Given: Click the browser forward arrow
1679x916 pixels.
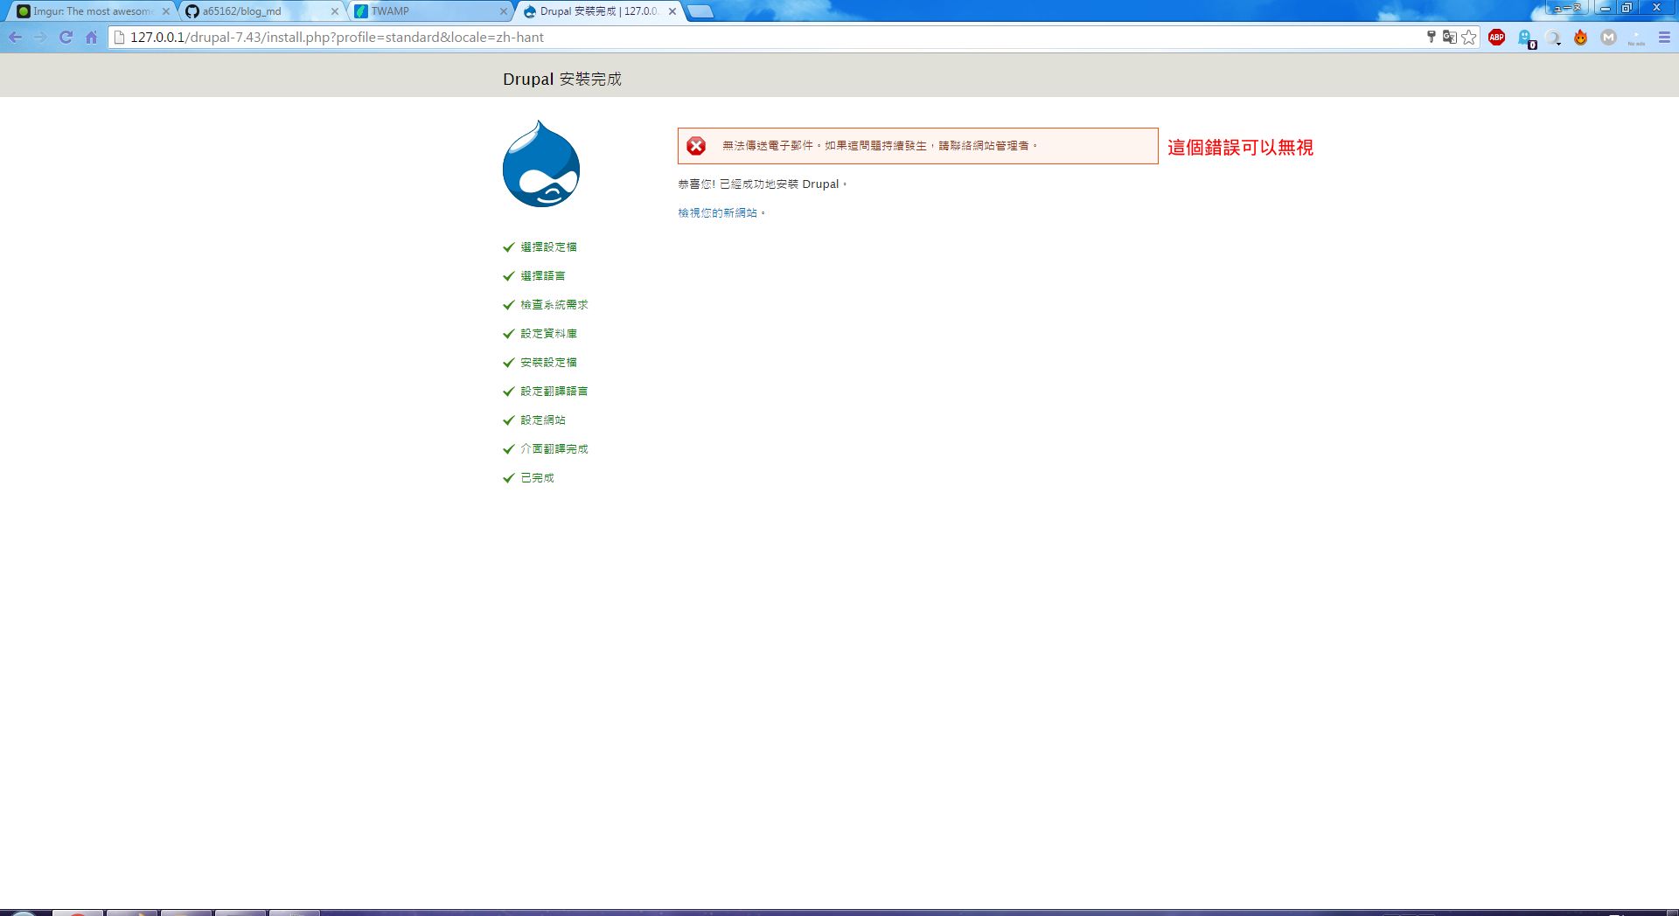Looking at the screenshot, I should [x=40, y=38].
